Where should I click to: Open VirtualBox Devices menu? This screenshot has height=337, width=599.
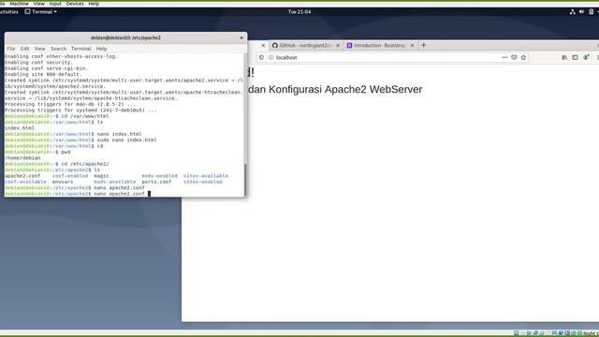(x=75, y=4)
